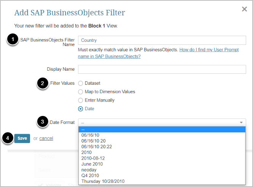Image resolution: width=253 pixels, height=187 pixels.
Task: Choose Map to Dimension Values option
Action: coord(81,92)
